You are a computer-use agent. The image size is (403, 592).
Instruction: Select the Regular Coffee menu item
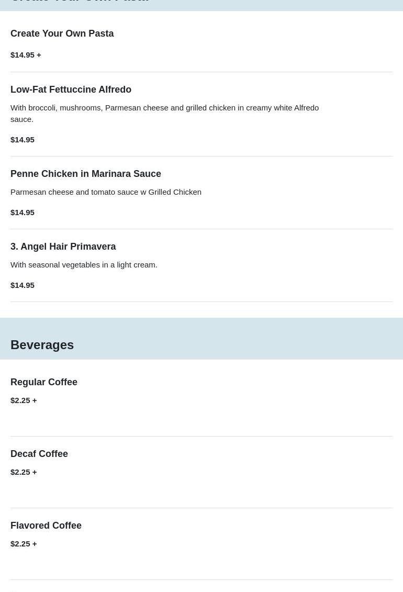click(44, 382)
